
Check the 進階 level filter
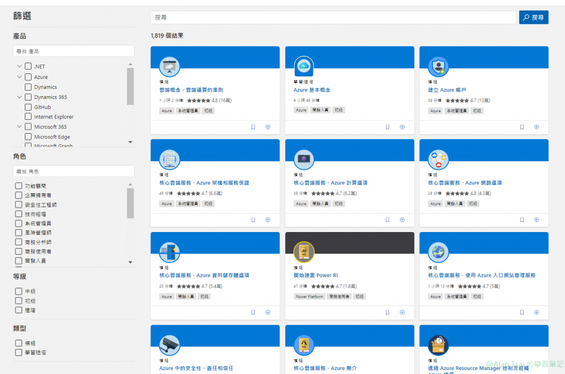19,310
